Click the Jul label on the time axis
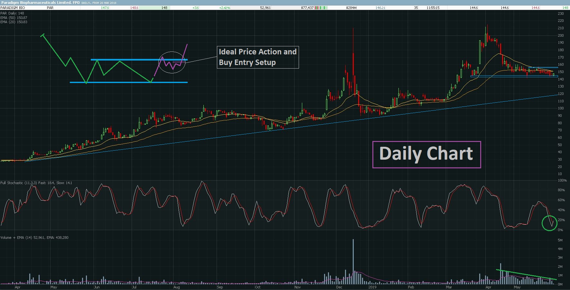570x290 pixels. click(x=134, y=287)
